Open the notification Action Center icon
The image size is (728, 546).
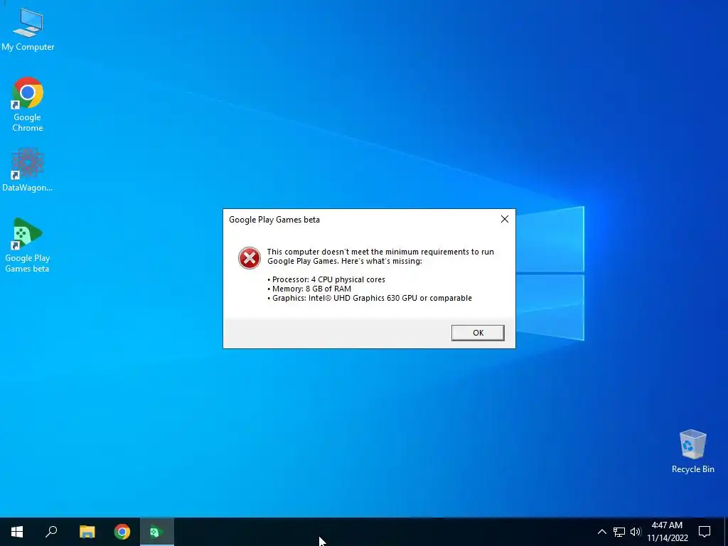[x=705, y=532]
